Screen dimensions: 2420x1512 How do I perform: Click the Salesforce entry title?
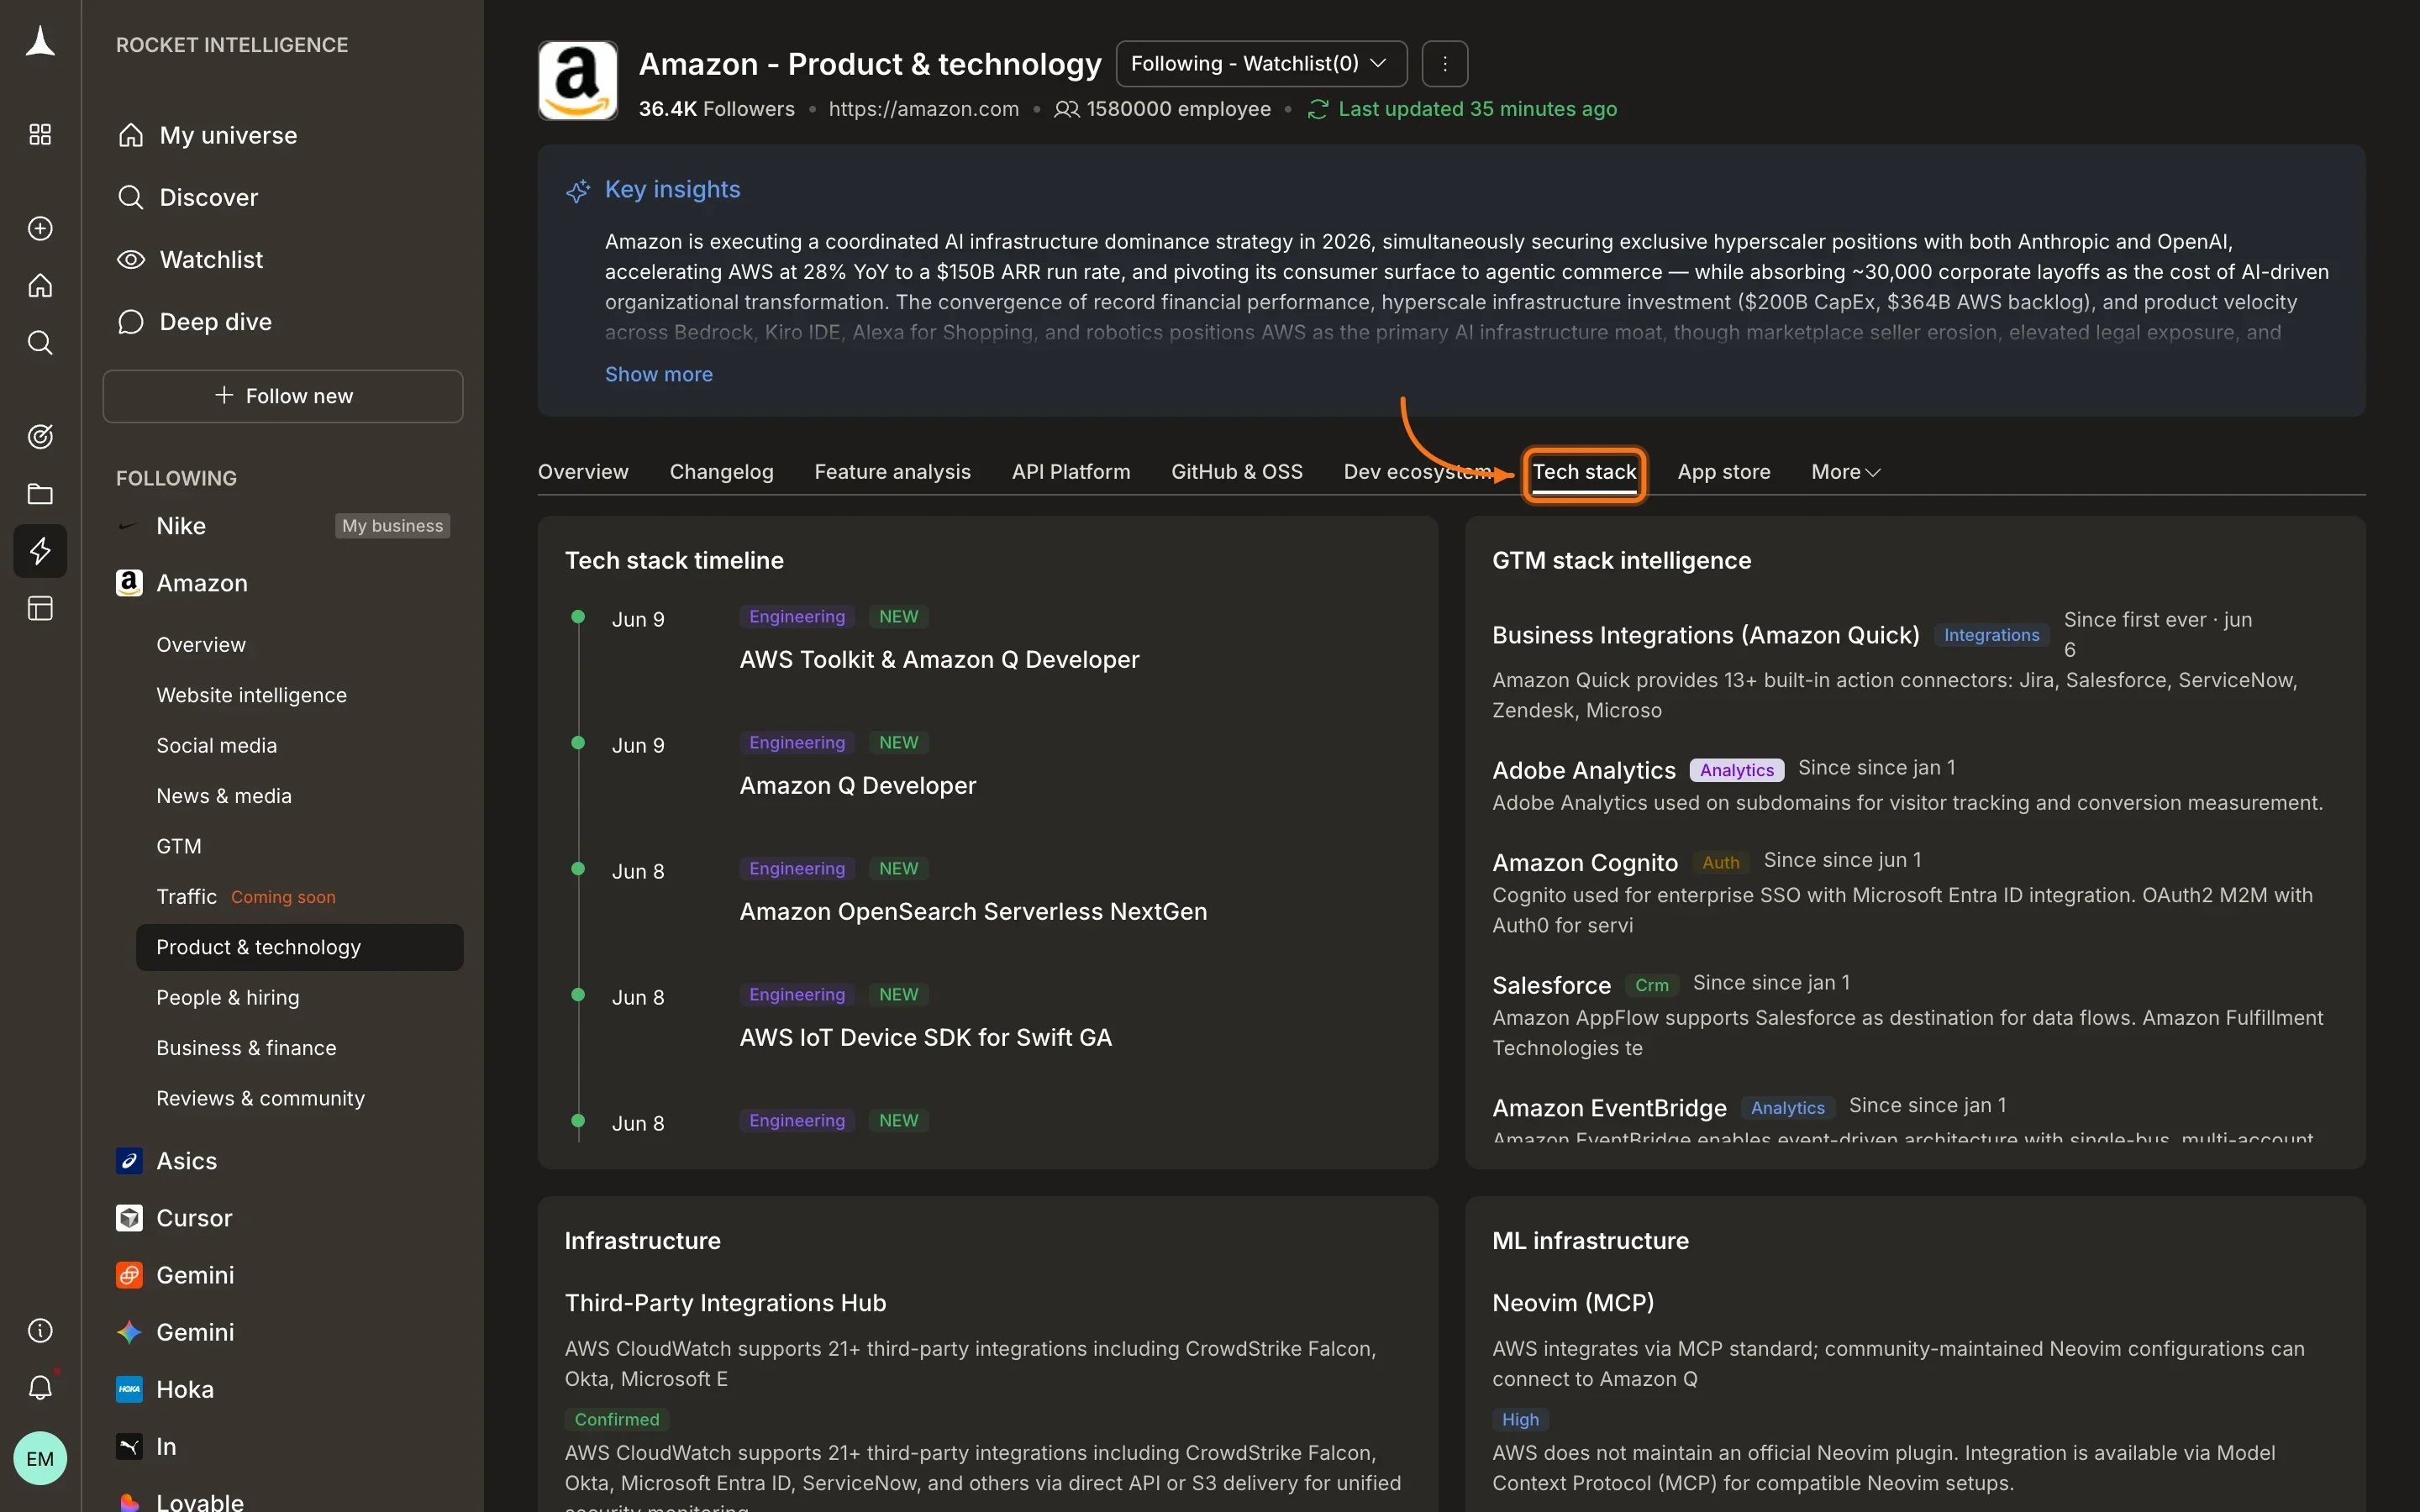pyautogui.click(x=1551, y=985)
